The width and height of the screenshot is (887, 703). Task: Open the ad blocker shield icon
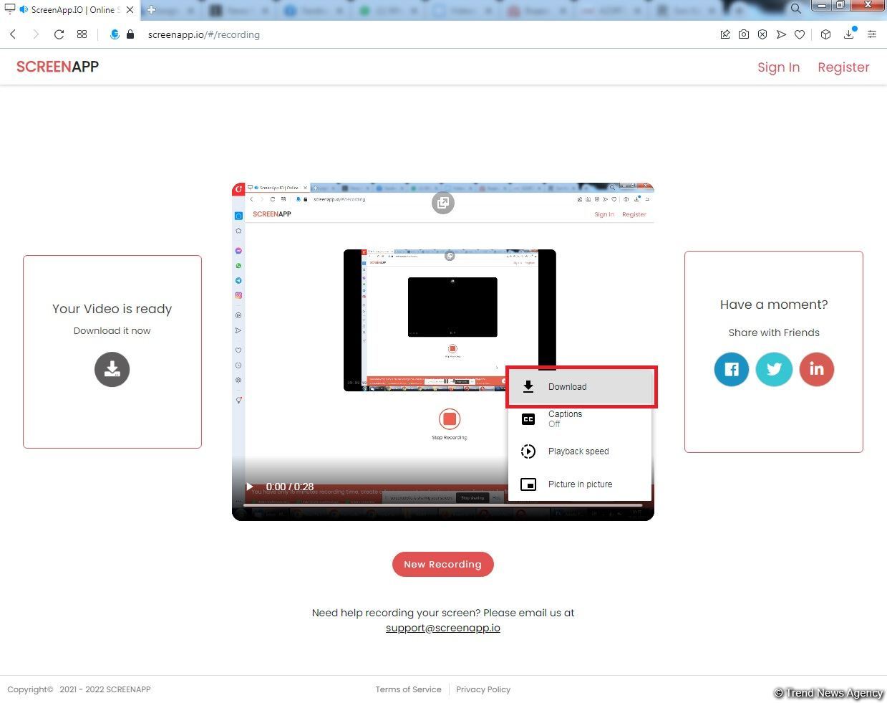coord(762,34)
